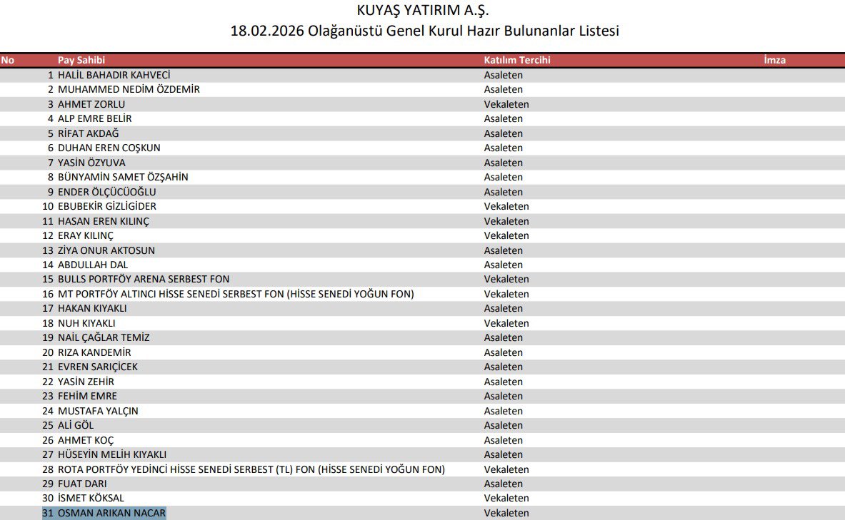The image size is (845, 520).
Task: Select the name EVREN SARIÇİCEK
Action: click(x=98, y=367)
